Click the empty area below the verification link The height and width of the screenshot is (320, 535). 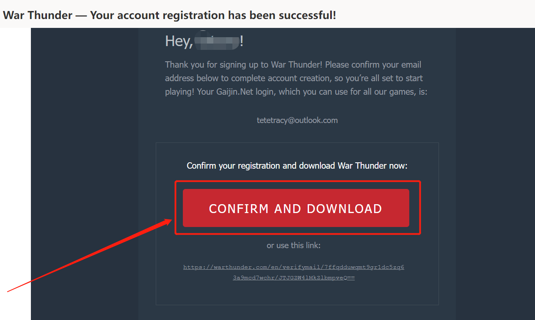297,293
